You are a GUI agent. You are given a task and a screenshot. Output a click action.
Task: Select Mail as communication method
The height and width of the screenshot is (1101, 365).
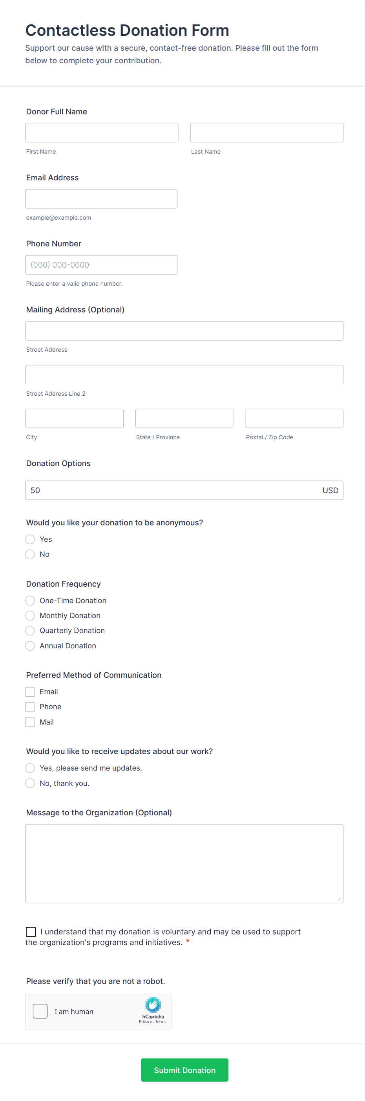pyautogui.click(x=30, y=722)
